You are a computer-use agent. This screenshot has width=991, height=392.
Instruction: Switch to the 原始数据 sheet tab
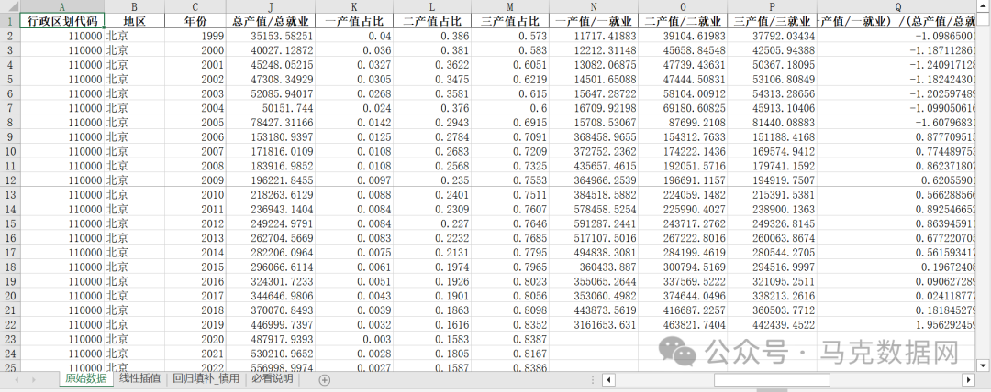86,379
